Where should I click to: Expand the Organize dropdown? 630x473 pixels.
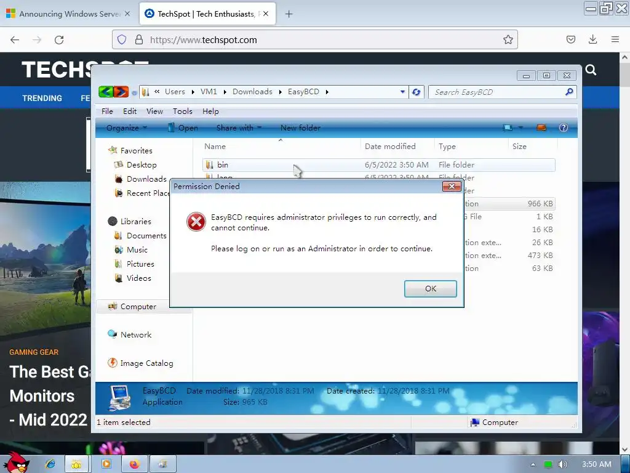126,128
